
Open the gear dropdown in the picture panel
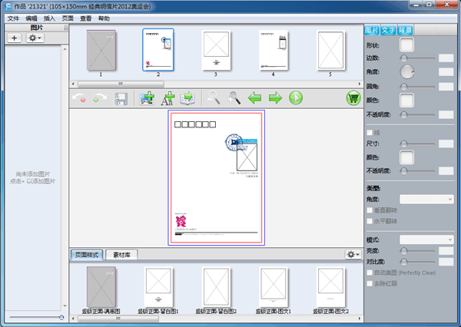pyautogui.click(x=35, y=38)
